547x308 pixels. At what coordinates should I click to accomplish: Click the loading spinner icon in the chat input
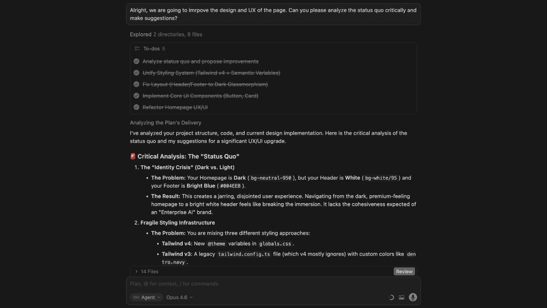pyautogui.click(x=390, y=297)
